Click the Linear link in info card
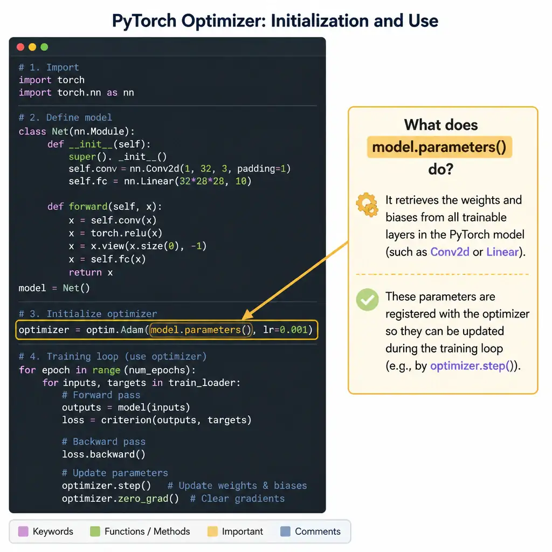 (x=502, y=252)
